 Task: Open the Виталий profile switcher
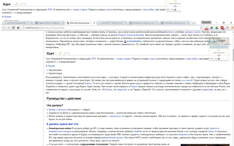[x=207, y=22]
